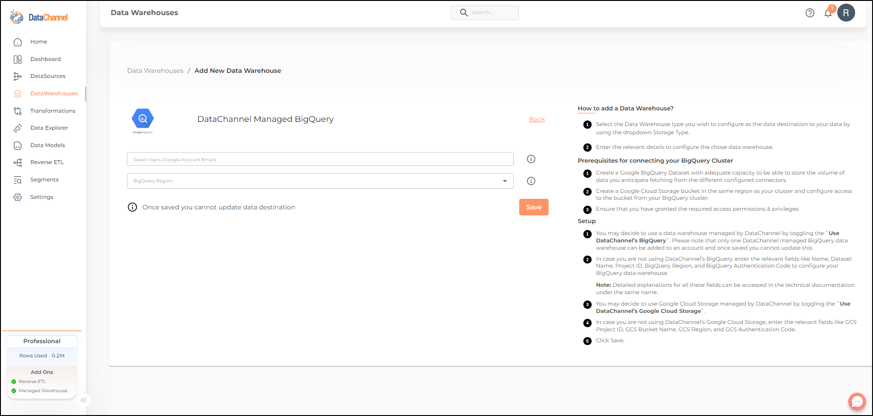Open the user avatar R menu
873x416 pixels.
pyautogui.click(x=846, y=13)
